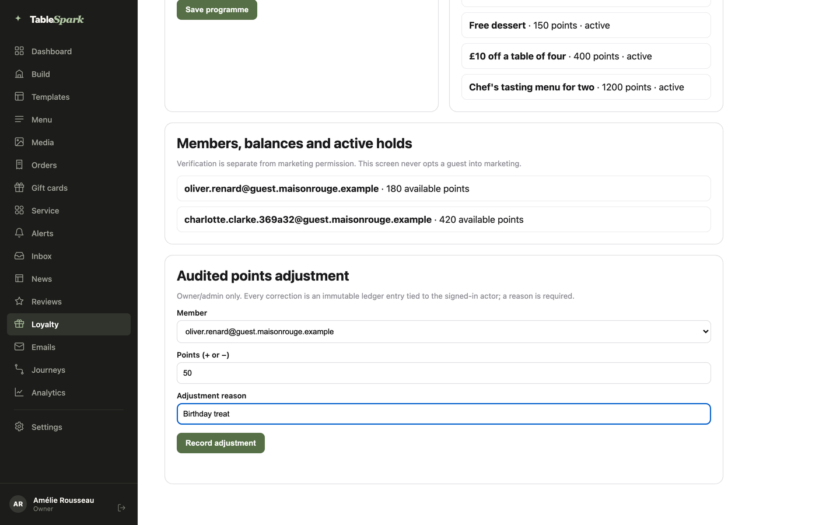
Task: Click the Emails envelope icon
Action: (x=19, y=347)
